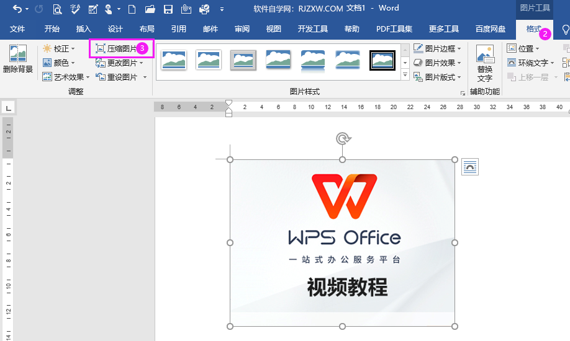
Task: Click the New blank document icon
Action: coord(132,9)
